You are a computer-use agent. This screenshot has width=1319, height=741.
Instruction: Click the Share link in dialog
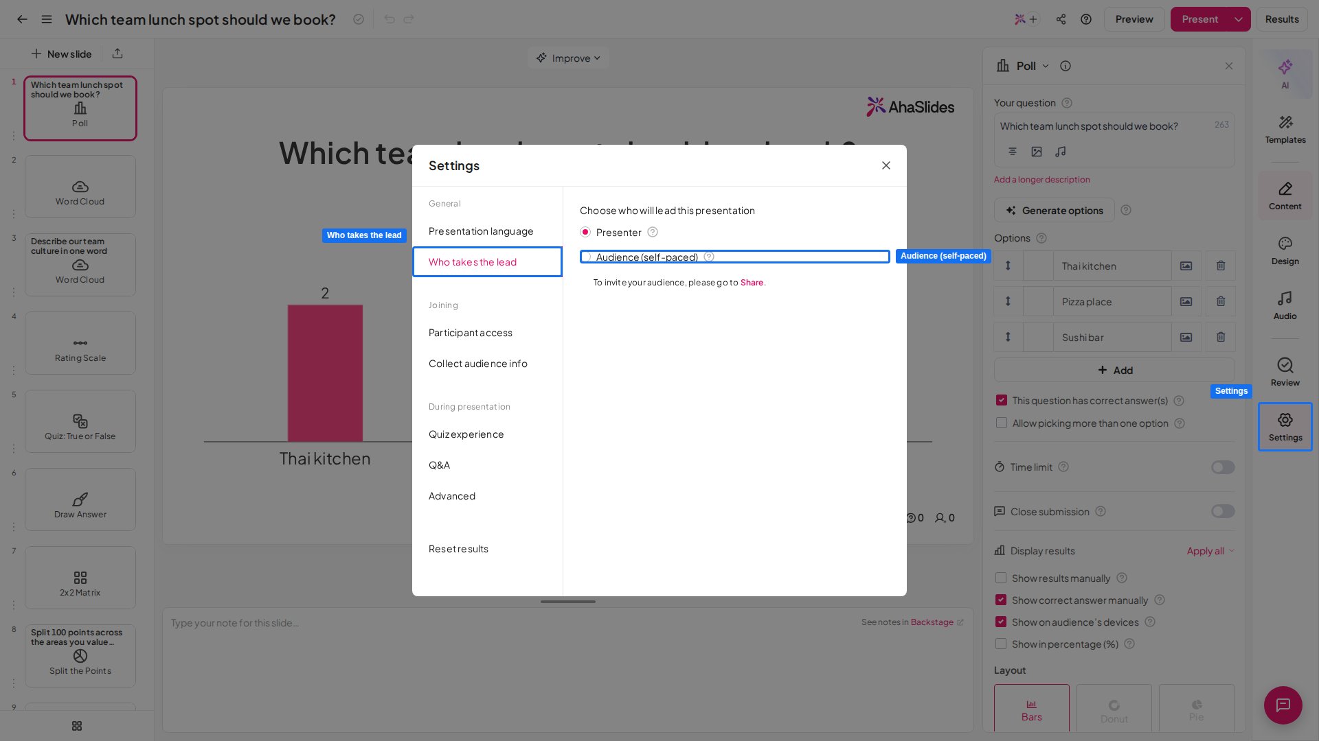tap(752, 283)
